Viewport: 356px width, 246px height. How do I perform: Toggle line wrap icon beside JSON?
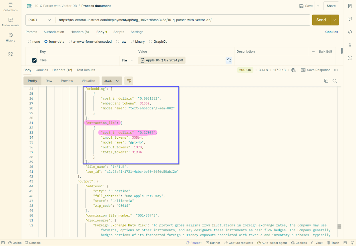129,81
